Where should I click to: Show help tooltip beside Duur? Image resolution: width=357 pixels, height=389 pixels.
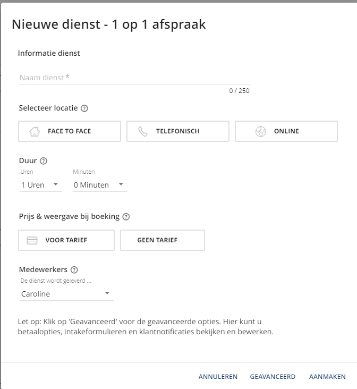[x=44, y=161]
